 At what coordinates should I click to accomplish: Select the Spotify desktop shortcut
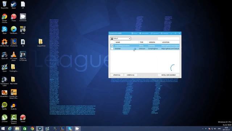click(x=4, y=106)
